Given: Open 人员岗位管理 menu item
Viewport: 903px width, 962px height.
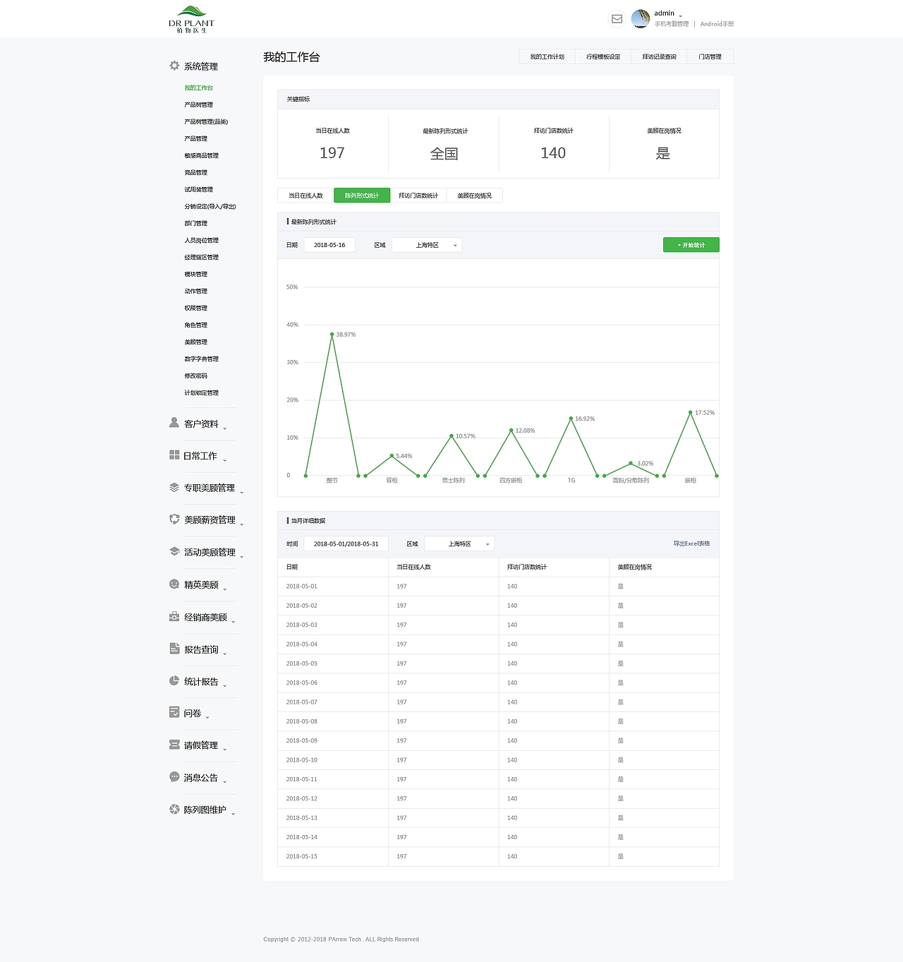Looking at the screenshot, I should point(201,240).
